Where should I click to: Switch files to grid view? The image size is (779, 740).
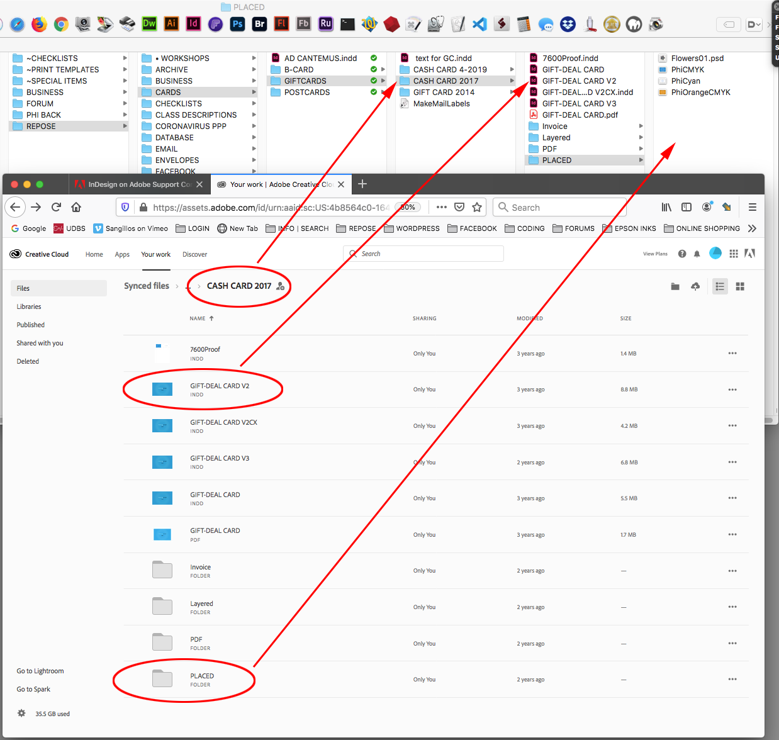click(740, 286)
